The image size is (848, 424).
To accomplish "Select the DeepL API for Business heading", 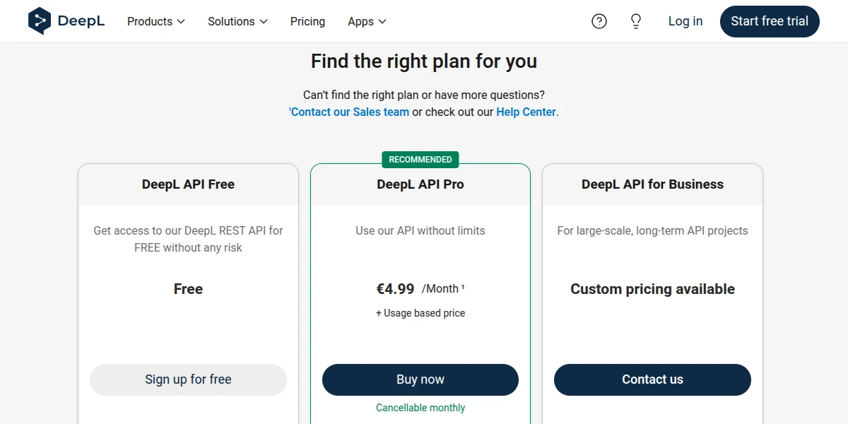I will [x=652, y=184].
